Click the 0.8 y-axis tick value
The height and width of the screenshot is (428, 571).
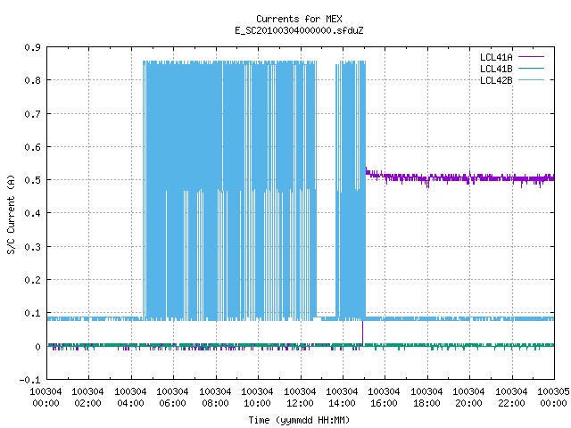click(x=32, y=80)
